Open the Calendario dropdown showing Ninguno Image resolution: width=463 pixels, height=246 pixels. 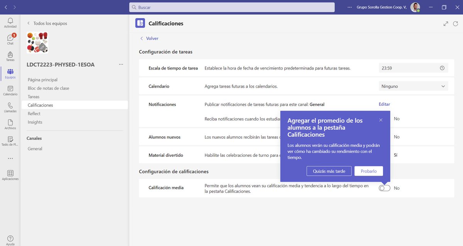413,86
